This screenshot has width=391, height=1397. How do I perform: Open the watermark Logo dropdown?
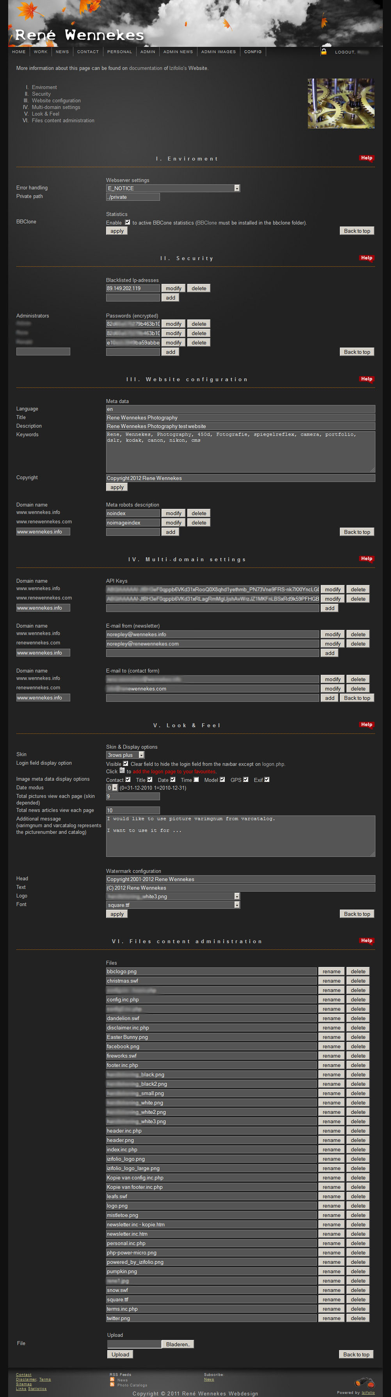pos(173,896)
